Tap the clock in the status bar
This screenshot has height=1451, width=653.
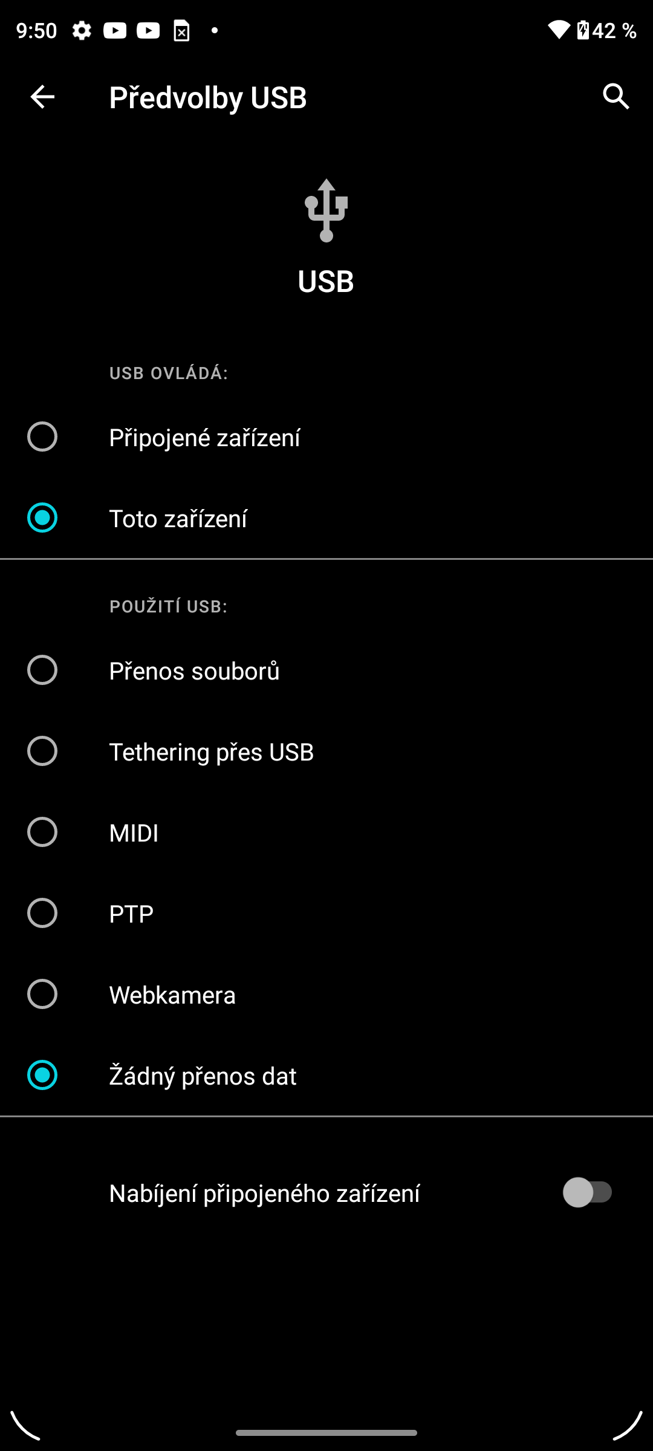pos(34,30)
